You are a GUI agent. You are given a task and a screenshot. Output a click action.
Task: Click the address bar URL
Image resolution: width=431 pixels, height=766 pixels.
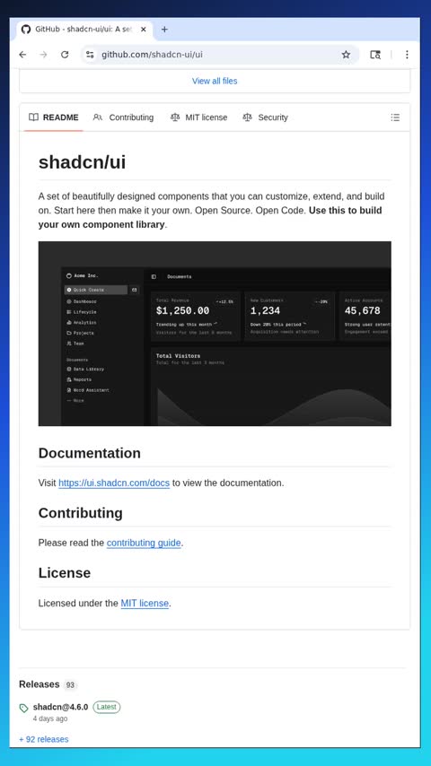coord(152,55)
